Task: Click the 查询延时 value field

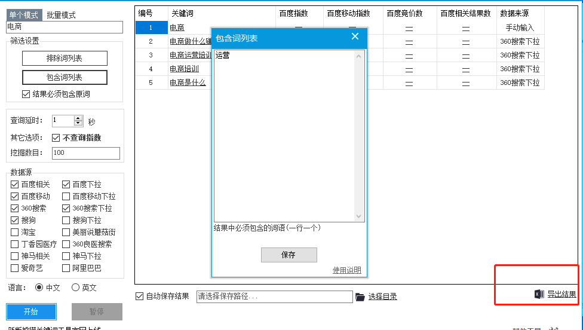Action: coord(63,121)
